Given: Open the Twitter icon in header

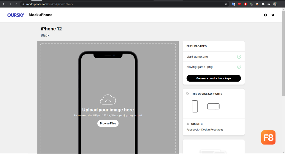Looking at the screenshot, I should [x=273, y=15].
